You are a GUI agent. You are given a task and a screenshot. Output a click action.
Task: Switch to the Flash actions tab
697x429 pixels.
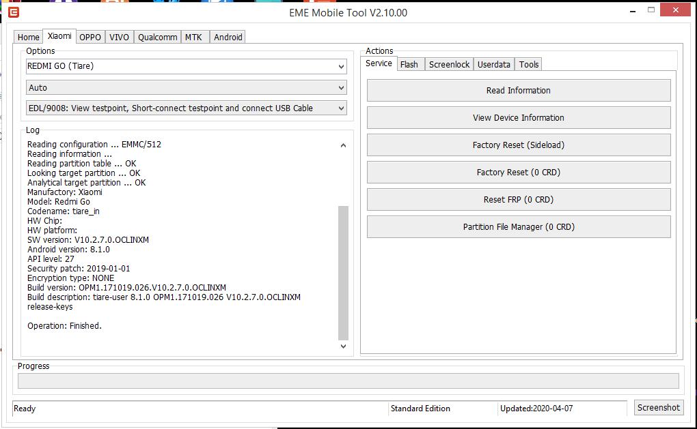tap(409, 65)
